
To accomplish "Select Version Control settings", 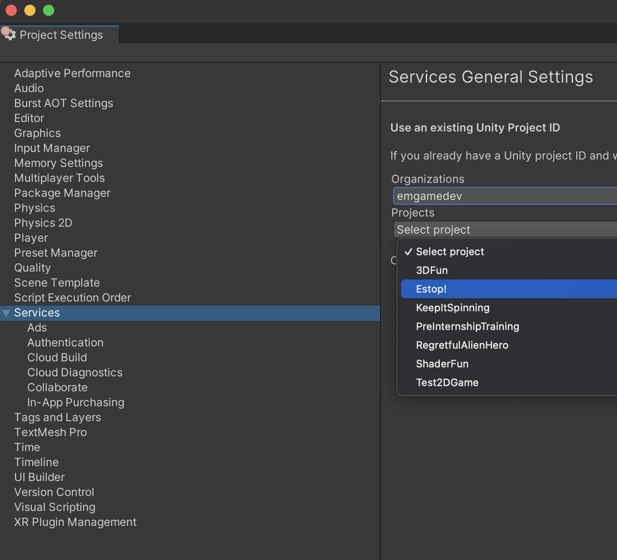I will (x=54, y=492).
